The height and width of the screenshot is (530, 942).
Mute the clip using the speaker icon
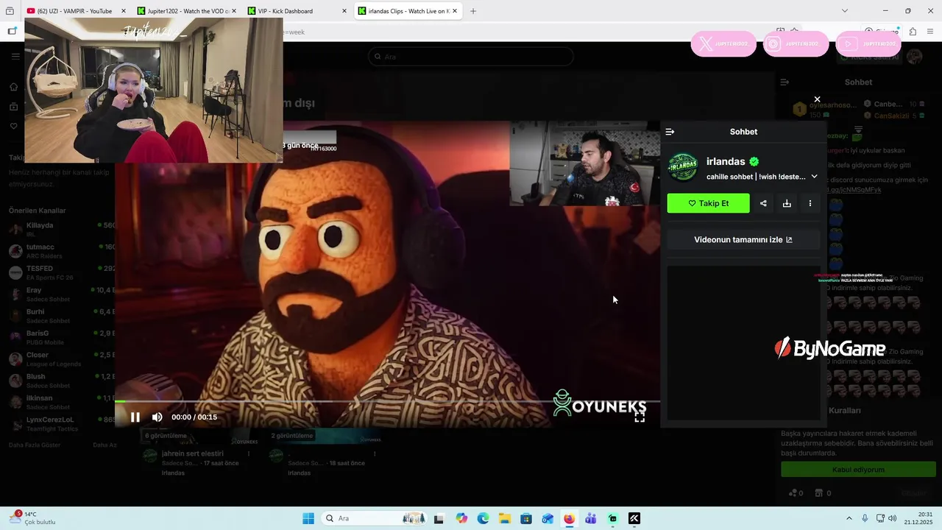click(x=157, y=417)
